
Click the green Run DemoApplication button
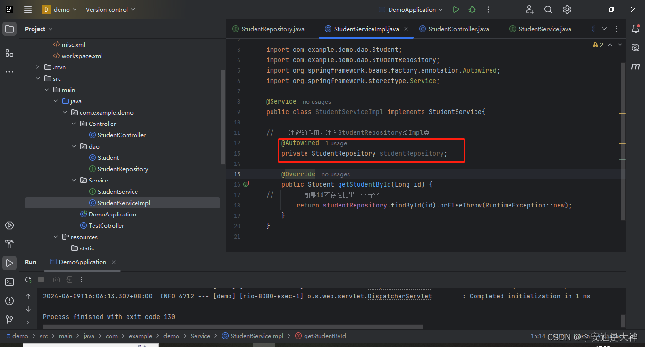[x=456, y=9]
